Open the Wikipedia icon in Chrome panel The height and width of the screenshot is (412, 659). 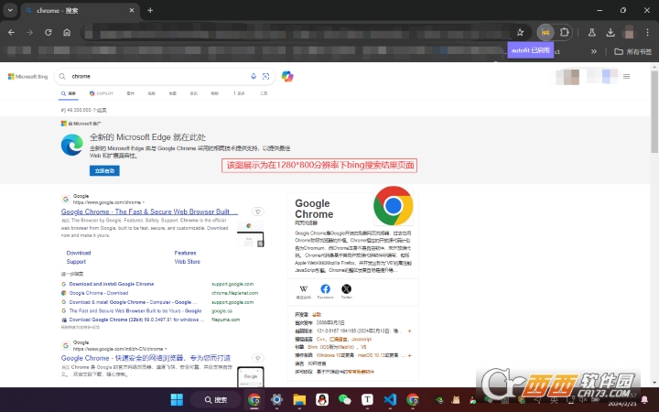(x=304, y=288)
